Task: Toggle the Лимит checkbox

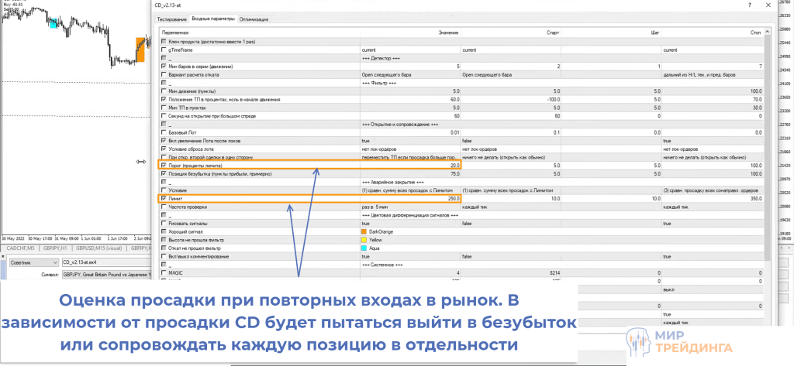Action: [x=163, y=199]
